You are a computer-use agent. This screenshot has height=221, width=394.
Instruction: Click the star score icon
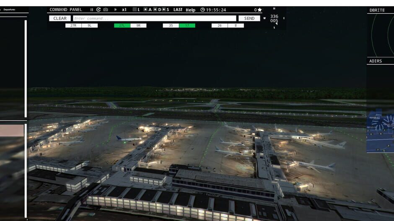pos(259,10)
